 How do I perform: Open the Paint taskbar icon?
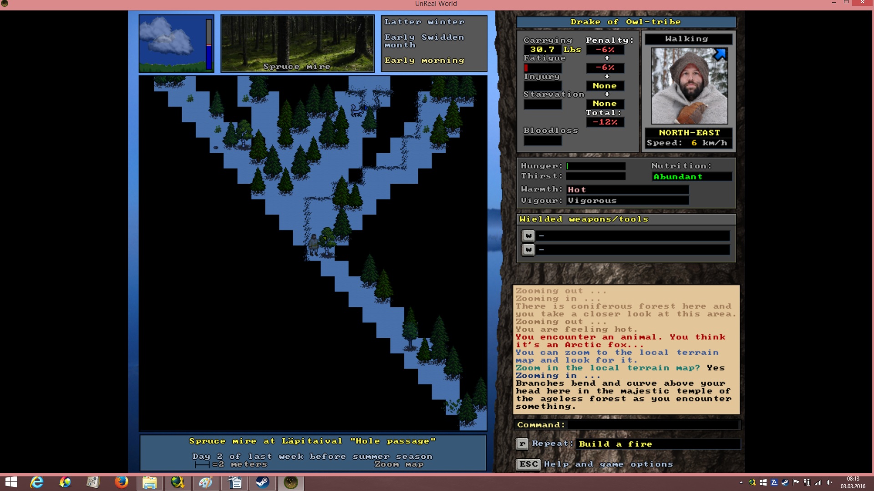pos(206,482)
